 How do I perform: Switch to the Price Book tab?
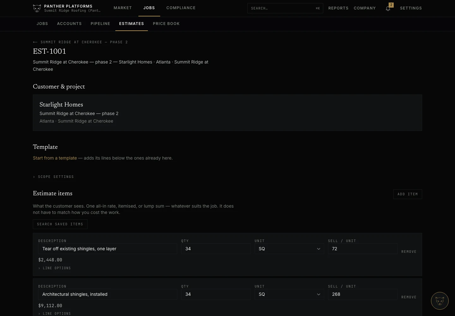[166, 24]
